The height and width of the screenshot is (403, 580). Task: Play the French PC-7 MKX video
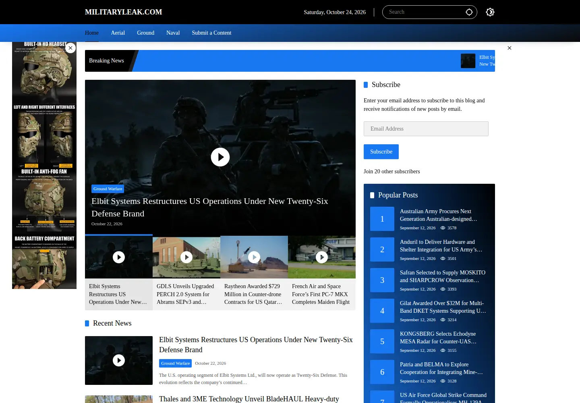point(322,257)
